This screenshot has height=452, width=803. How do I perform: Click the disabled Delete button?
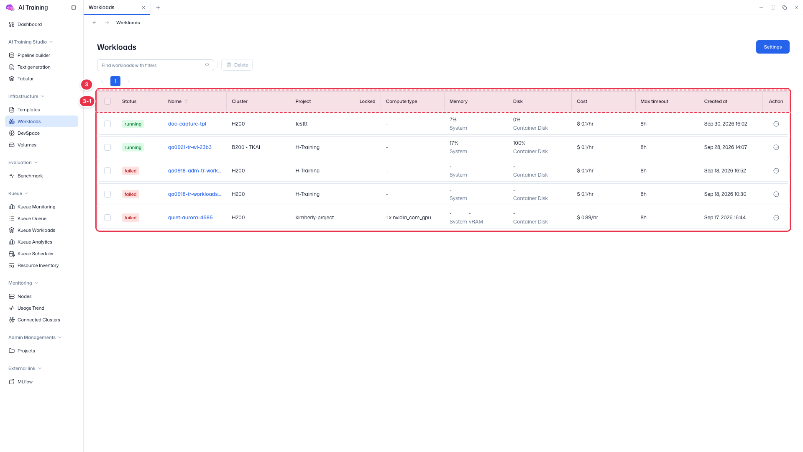click(x=237, y=65)
